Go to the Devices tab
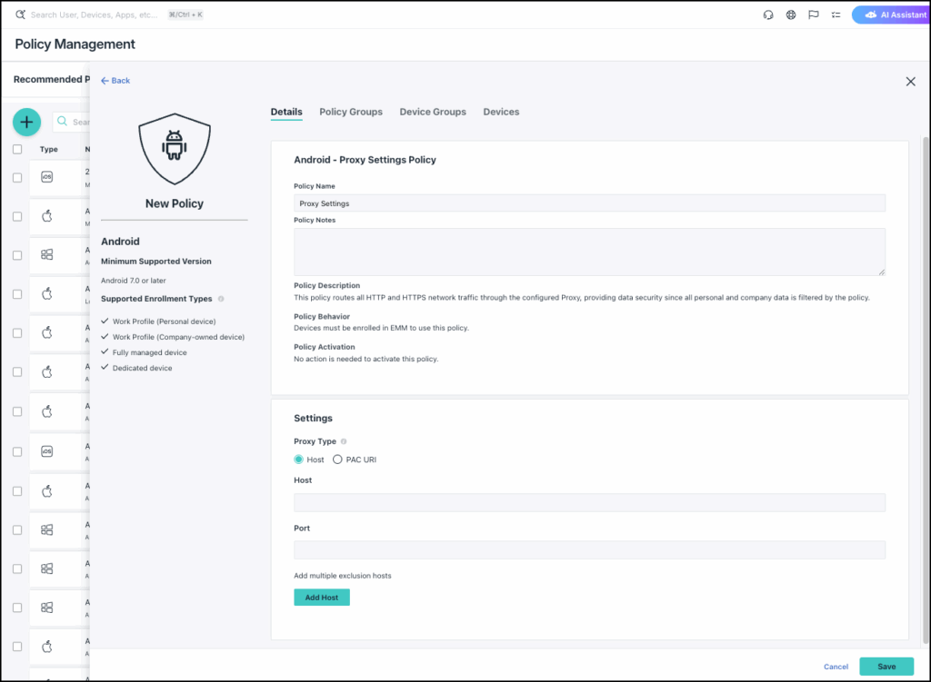 pos(501,112)
